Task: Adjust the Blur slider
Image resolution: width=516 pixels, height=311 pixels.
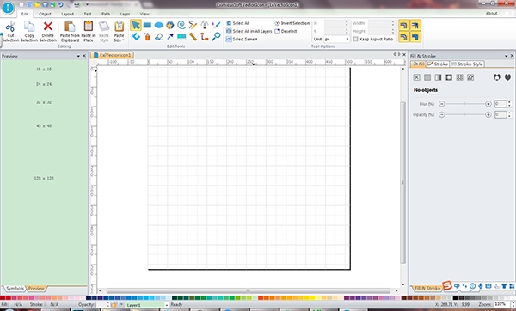Action: point(465,104)
